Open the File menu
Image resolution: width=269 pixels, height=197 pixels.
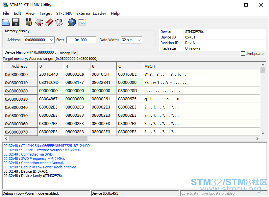click(x=6, y=13)
